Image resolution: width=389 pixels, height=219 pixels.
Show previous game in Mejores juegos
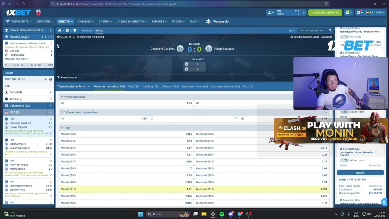coord(43,37)
